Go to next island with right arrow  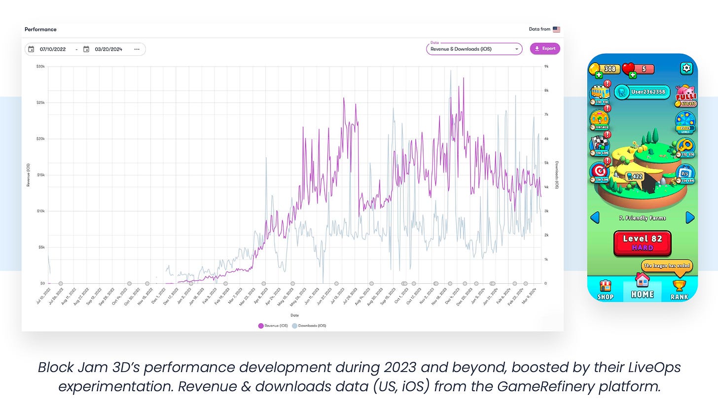coord(690,217)
